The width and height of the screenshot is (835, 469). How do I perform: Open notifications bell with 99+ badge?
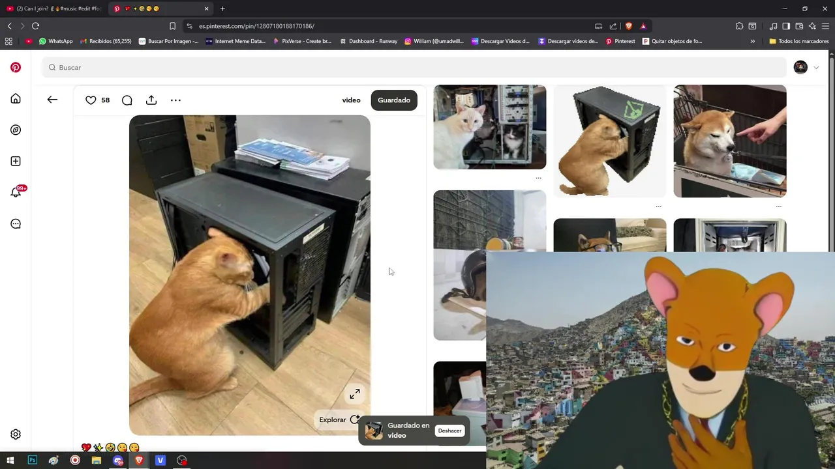point(16,192)
